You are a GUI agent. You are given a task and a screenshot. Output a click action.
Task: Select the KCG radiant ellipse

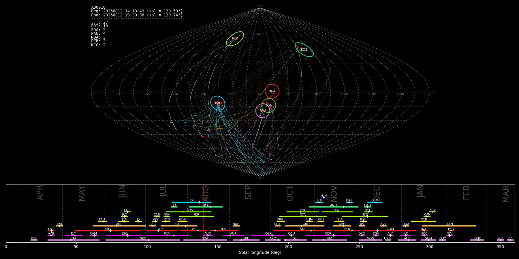(x=304, y=49)
